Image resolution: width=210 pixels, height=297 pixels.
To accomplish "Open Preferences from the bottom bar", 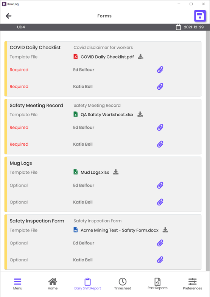I will (x=192, y=284).
